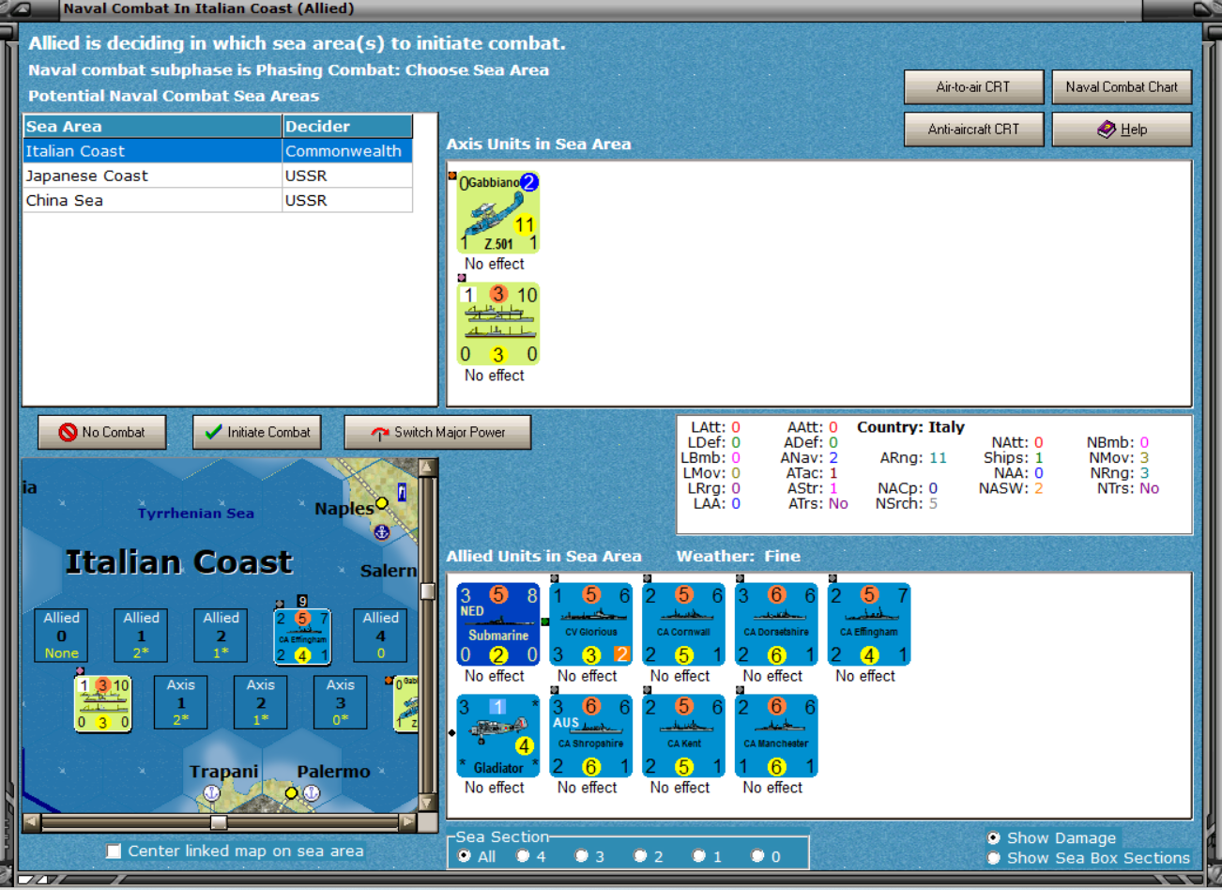Select Show Sea Box Sections option
Image resolution: width=1222 pixels, height=890 pixels.
coord(993,858)
